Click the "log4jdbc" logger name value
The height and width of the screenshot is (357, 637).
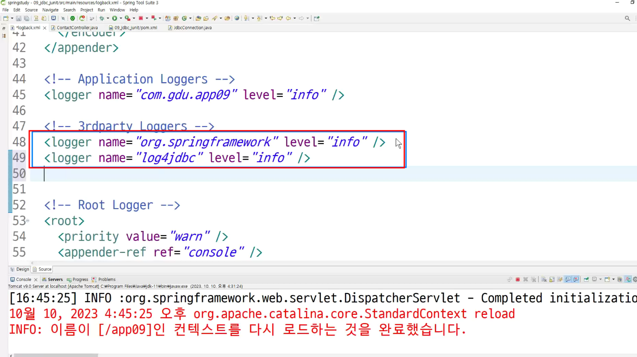pos(169,158)
